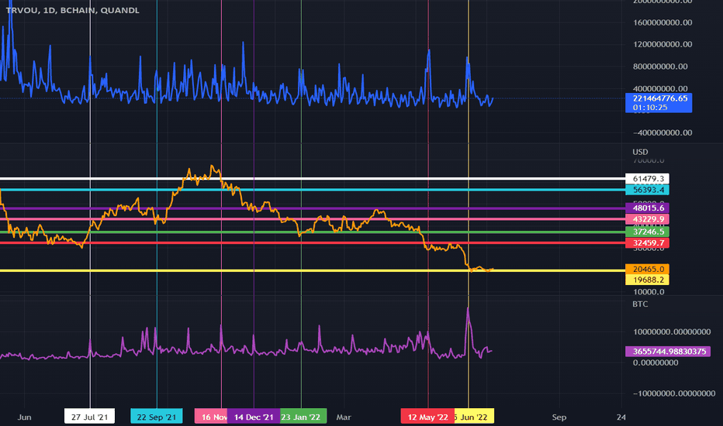Viewport: 723px width, 426px height.
Task: Click the BTC axis unit label
Action: coord(640,304)
